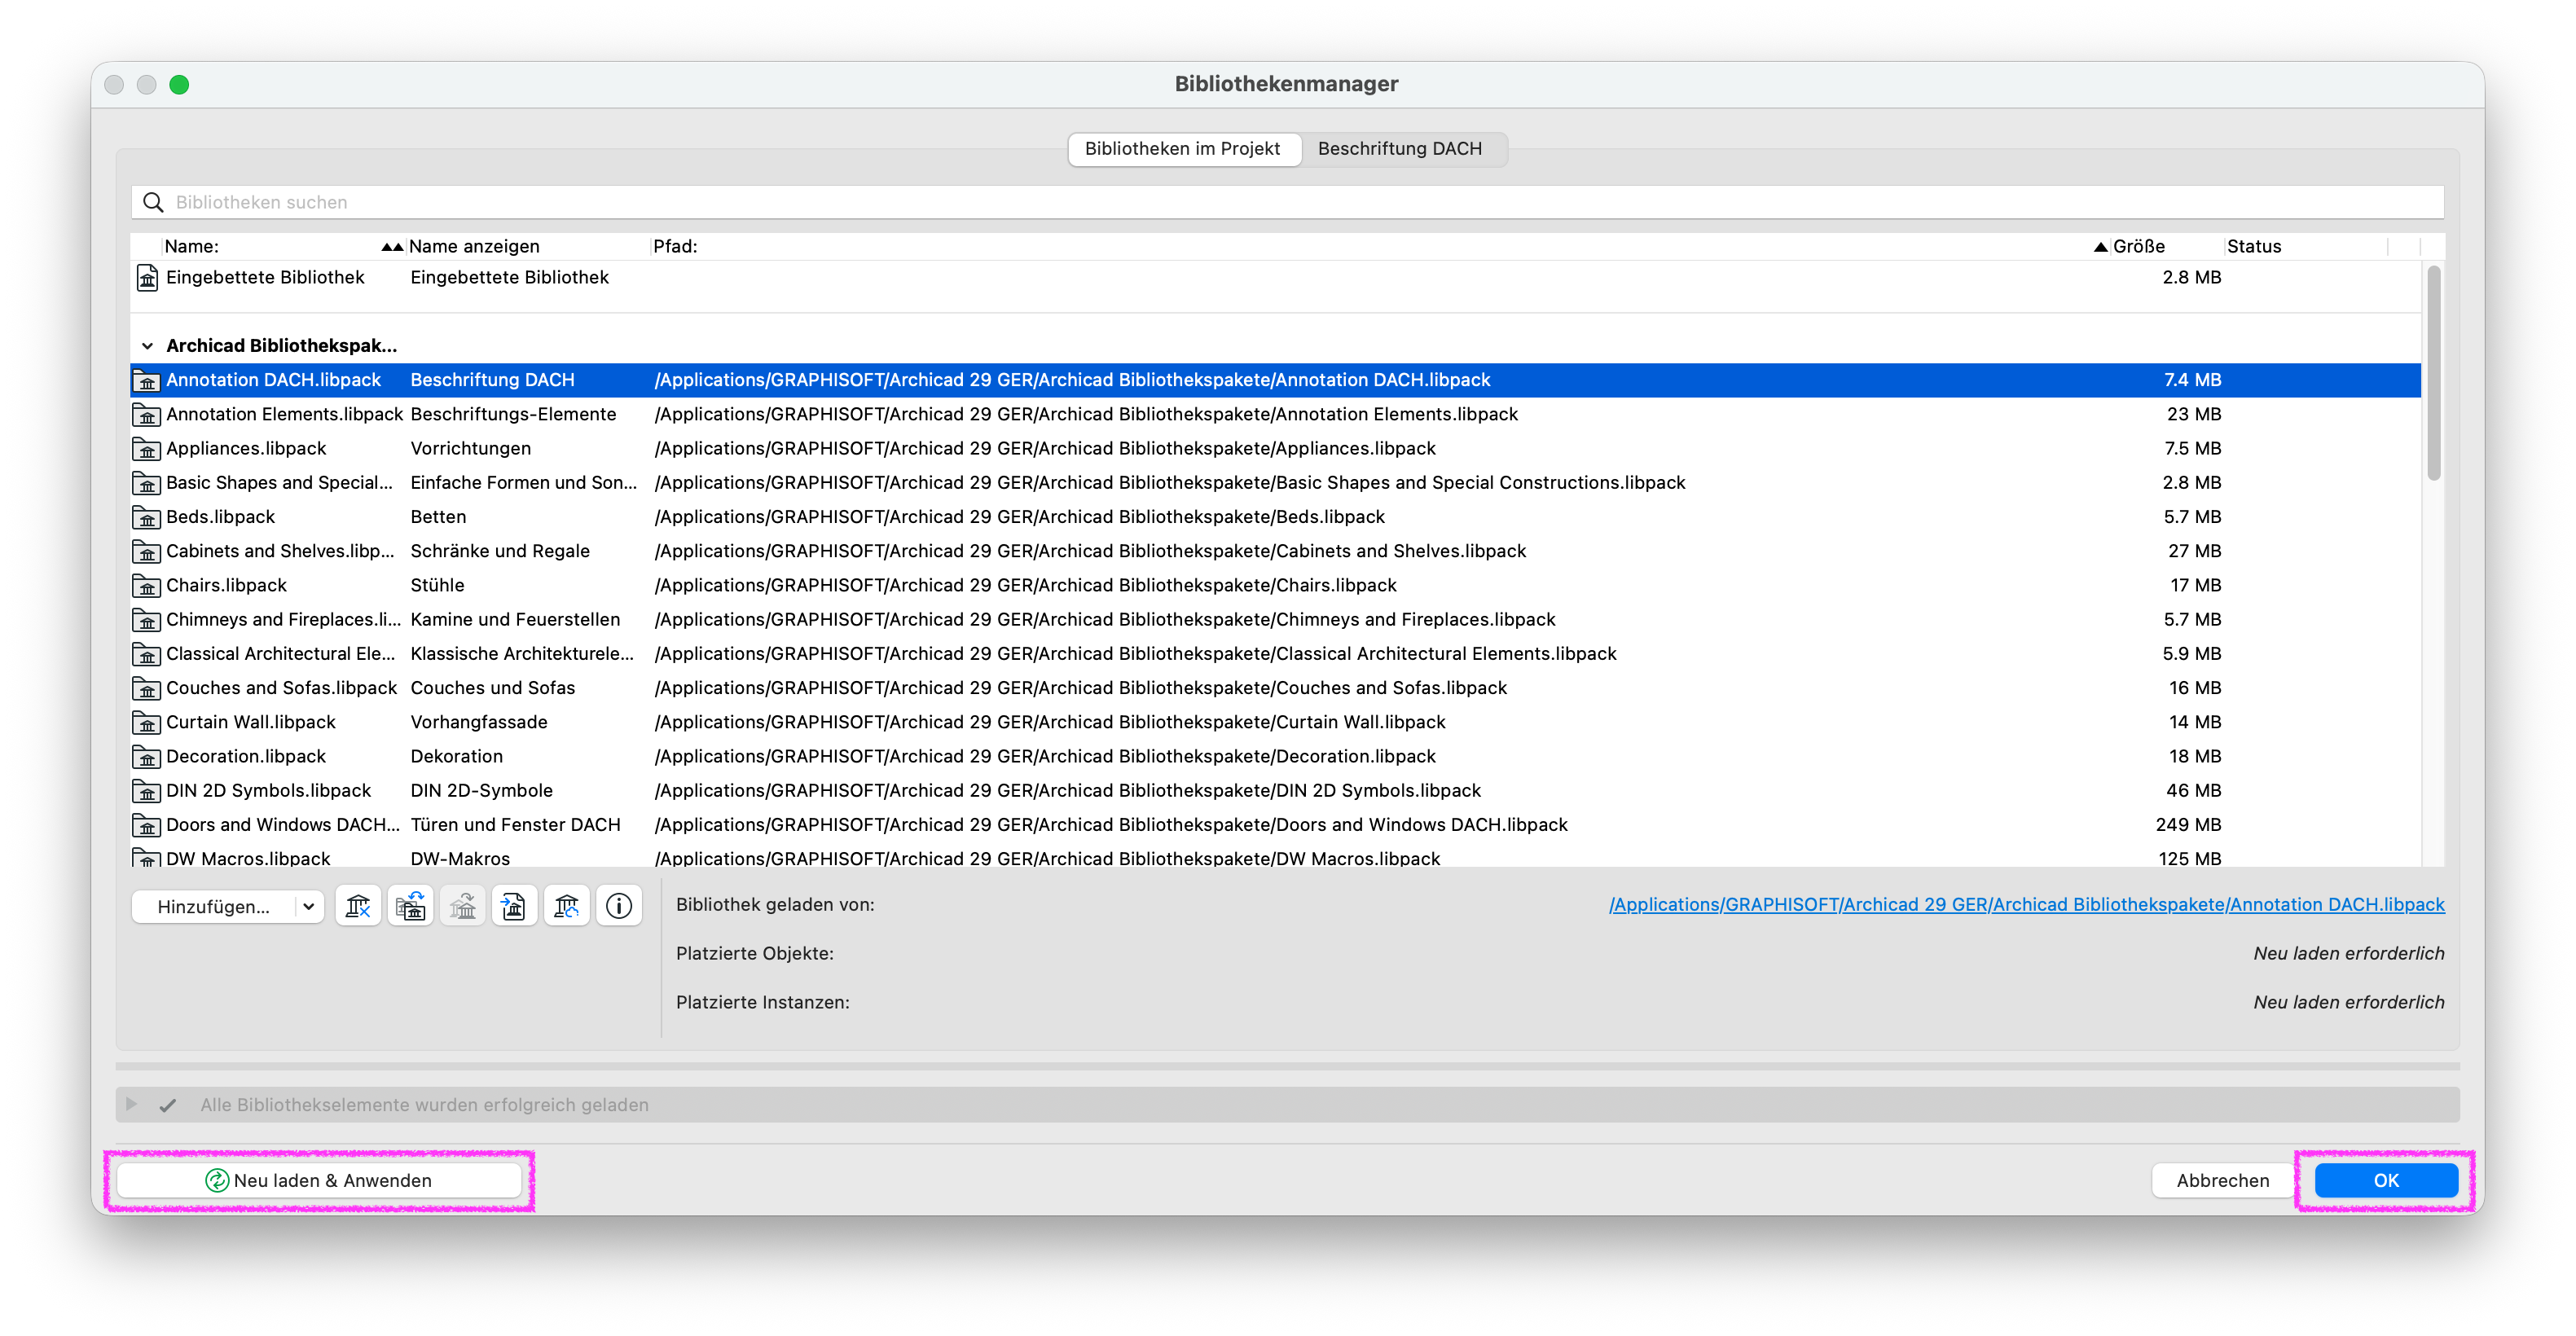Viewport: 2576px width, 1336px height.
Task: Click the embed library into project icon
Action: (x=514, y=906)
